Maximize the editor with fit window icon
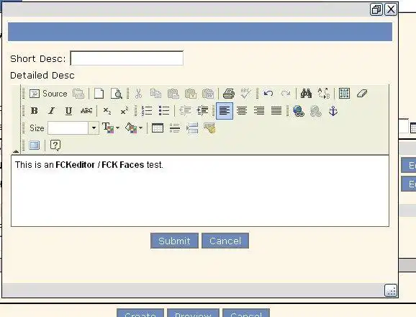 35,146
